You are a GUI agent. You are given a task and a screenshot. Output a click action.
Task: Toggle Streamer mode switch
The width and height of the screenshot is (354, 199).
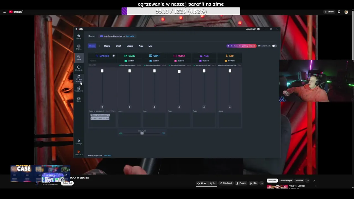274,46
